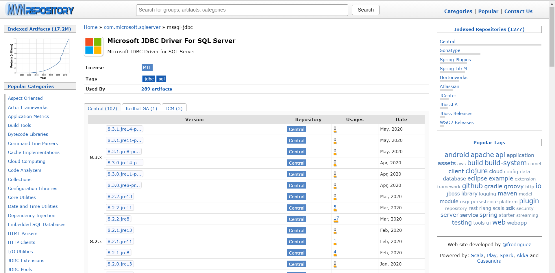Open Indexed Artifacts (17.2M) heading link
The image size is (555, 273).
pos(39,29)
